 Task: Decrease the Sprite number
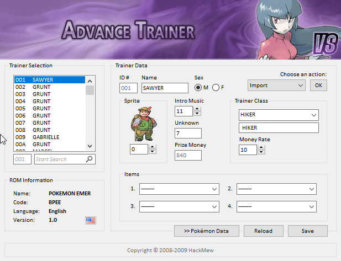153,152
